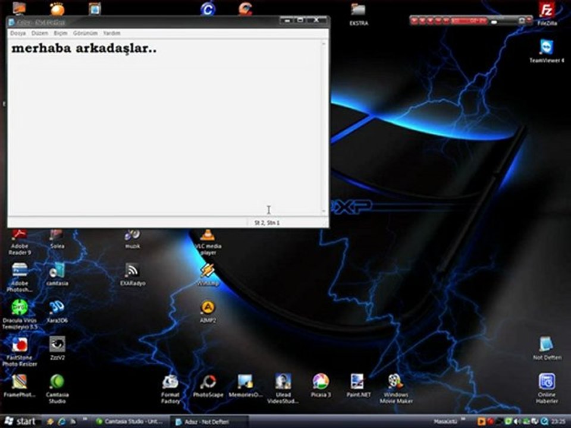Open FastStone Photo Resizer icon
Image resolution: width=571 pixels, height=428 pixels.
pyautogui.click(x=20, y=351)
